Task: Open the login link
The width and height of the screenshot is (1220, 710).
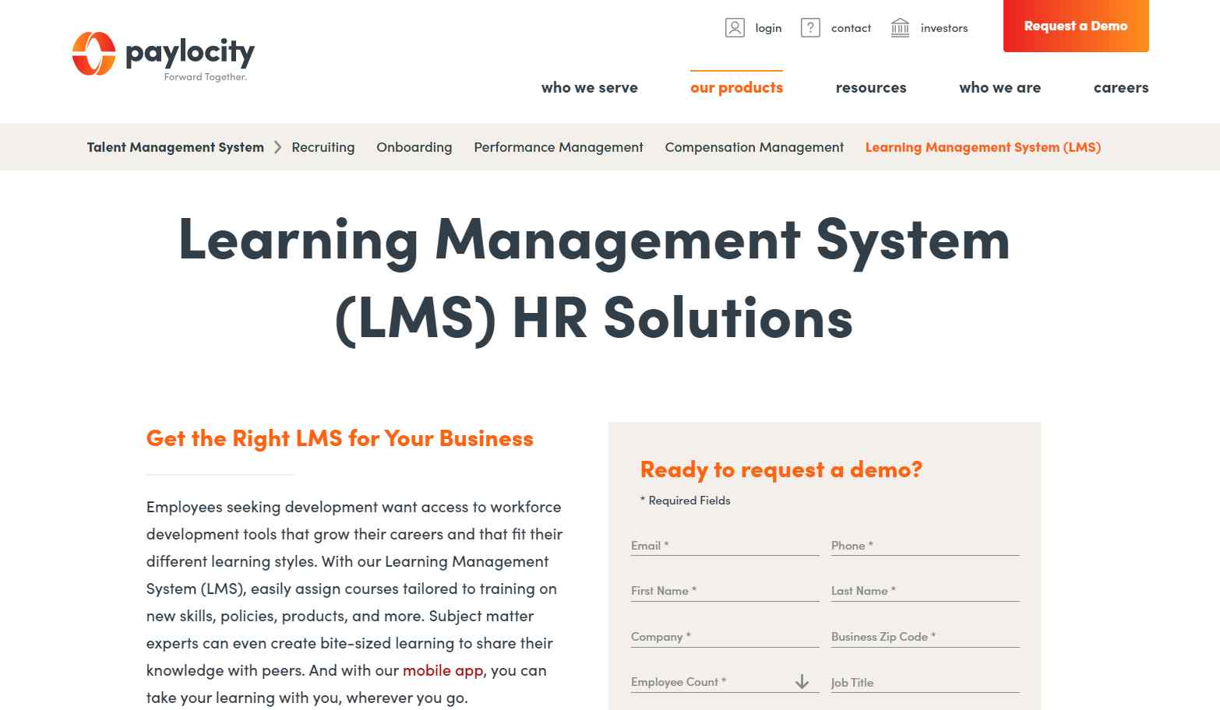Action: (768, 28)
